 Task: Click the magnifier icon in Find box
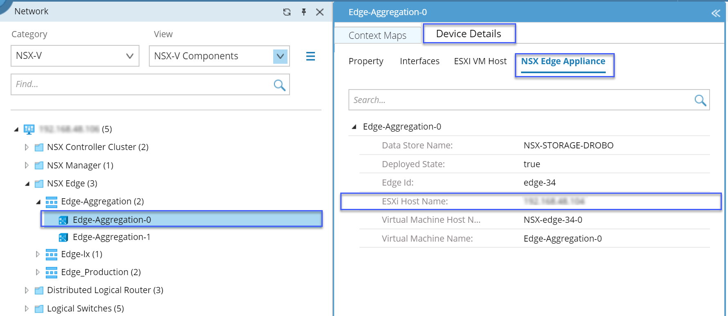279,85
